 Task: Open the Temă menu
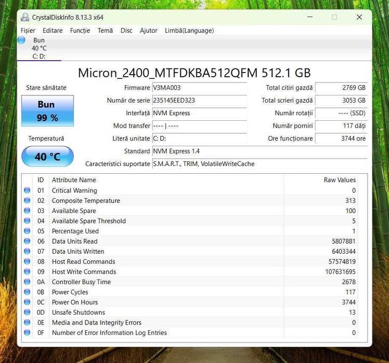[x=105, y=31]
